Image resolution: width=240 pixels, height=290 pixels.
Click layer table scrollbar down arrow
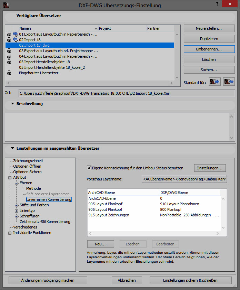pyautogui.click(x=223, y=228)
